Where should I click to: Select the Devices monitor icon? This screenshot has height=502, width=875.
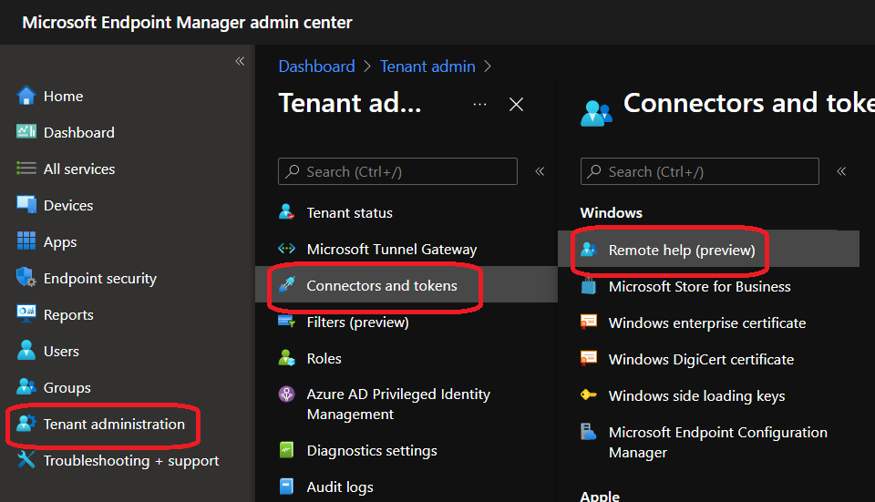point(26,205)
